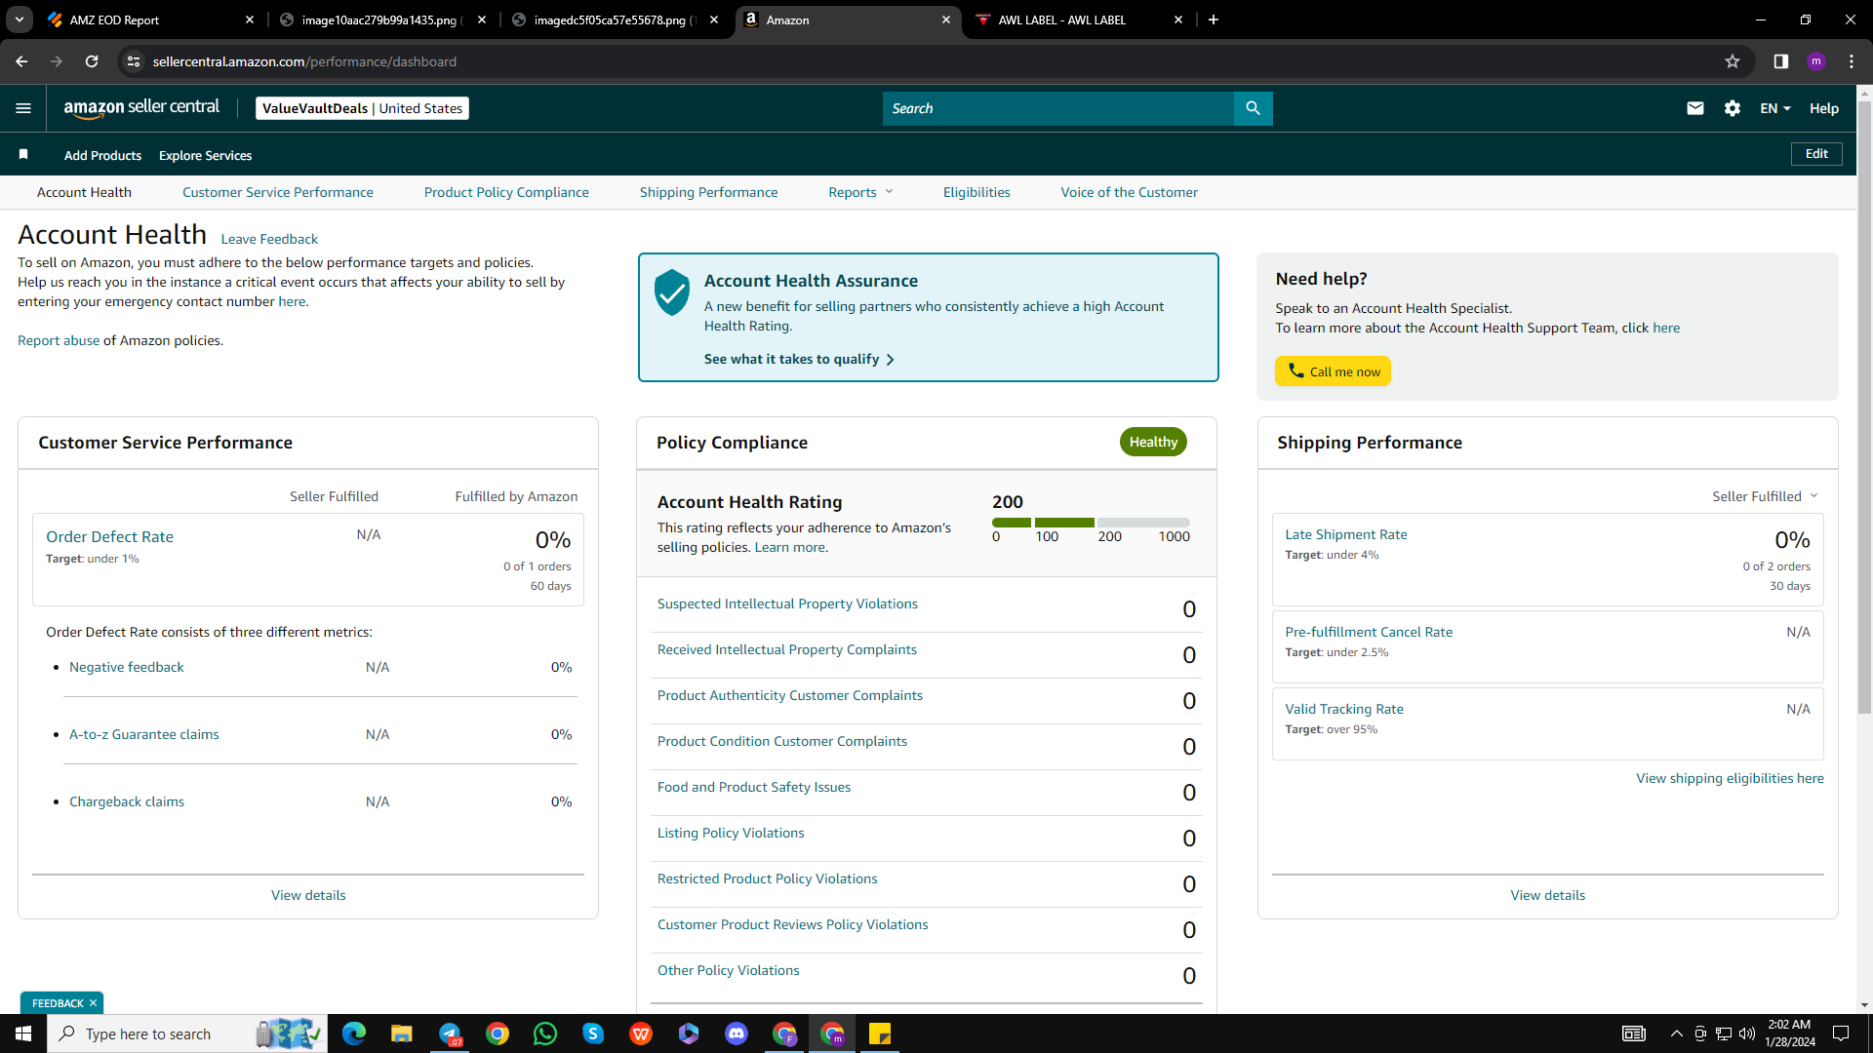Open the Shipping Performance tab
1873x1053 pixels.
709,192
